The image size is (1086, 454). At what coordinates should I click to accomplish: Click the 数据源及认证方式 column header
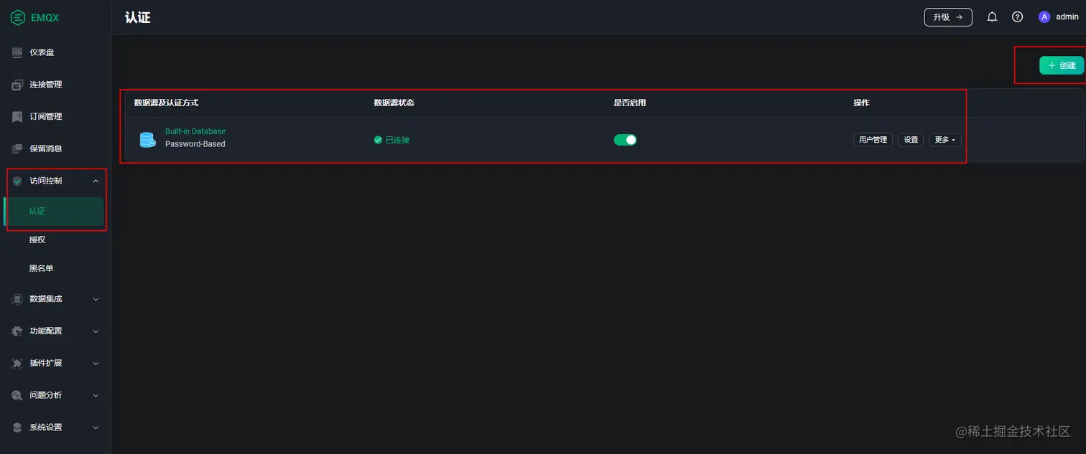tap(166, 103)
